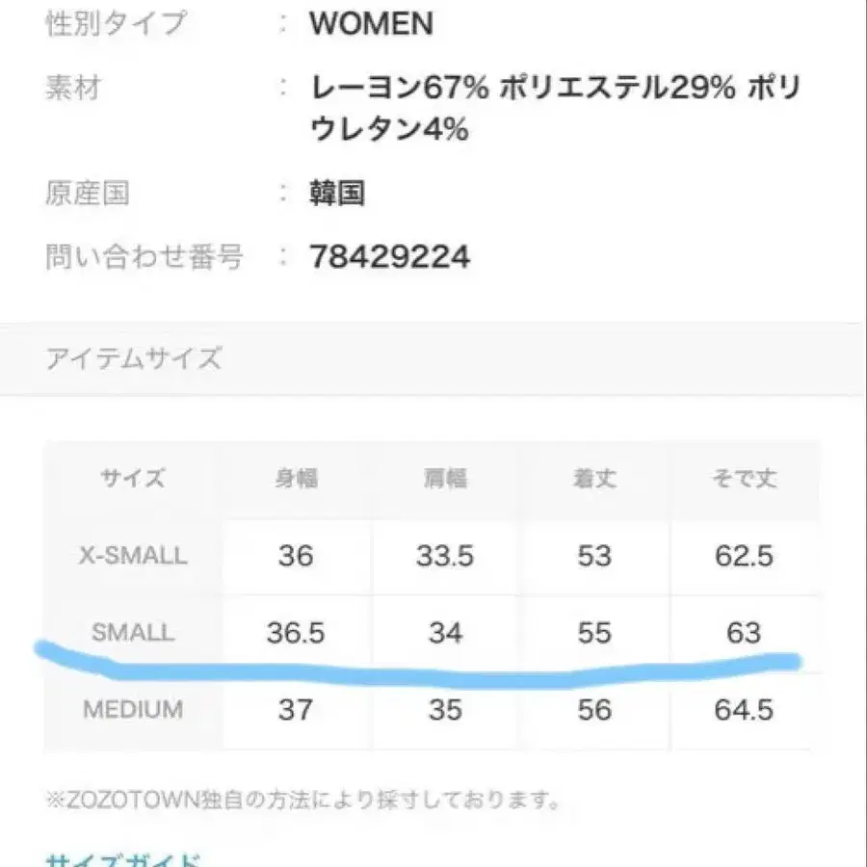The image size is (867, 867).
Task: Click the ZOZOTOWN measurement note text
Action: tap(303, 799)
